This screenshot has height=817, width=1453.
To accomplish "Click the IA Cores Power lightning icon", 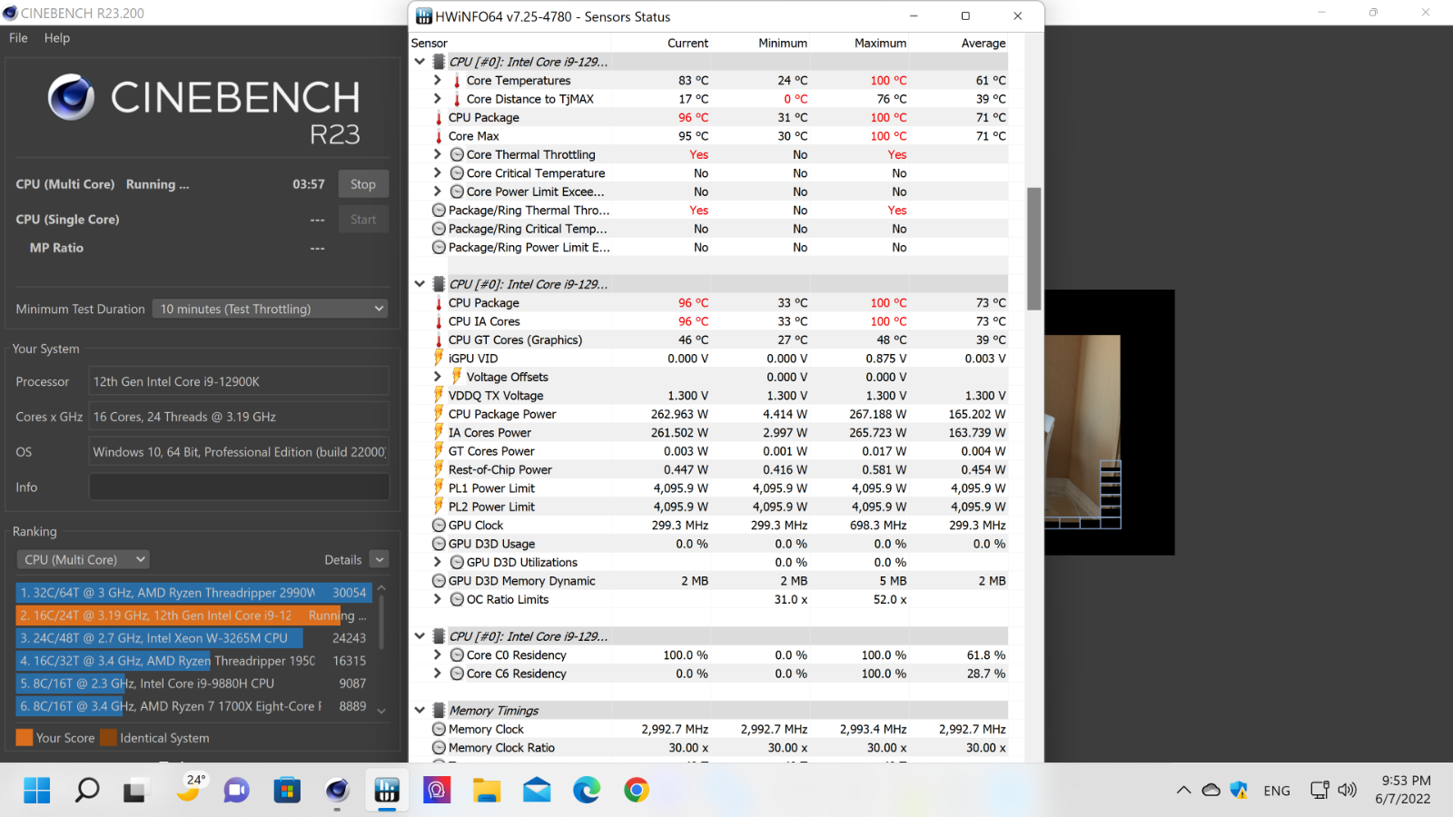I will [439, 432].
